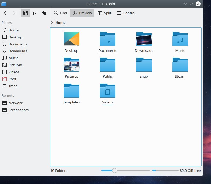The height and width of the screenshot is (184, 211).
Task: Select Network under Remote
Action: pos(15,103)
